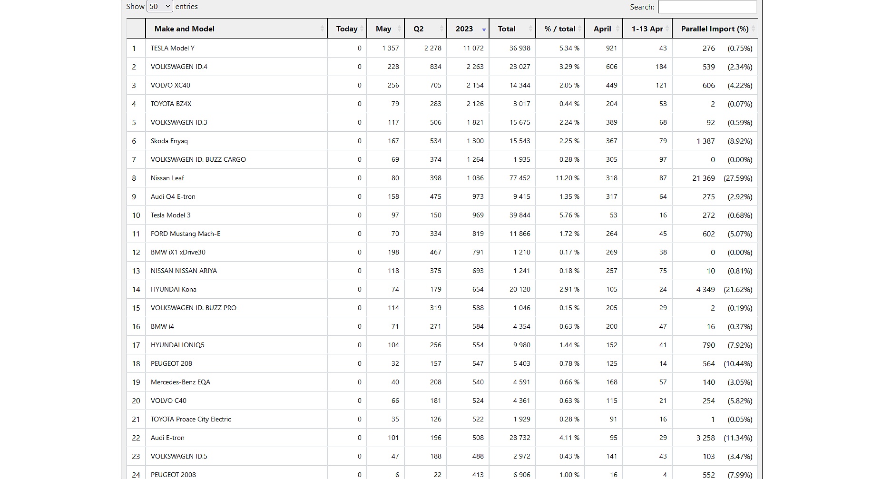The image size is (892, 479).
Task: Click BMW iX1 xDrive30 model name
Action: [178, 252]
